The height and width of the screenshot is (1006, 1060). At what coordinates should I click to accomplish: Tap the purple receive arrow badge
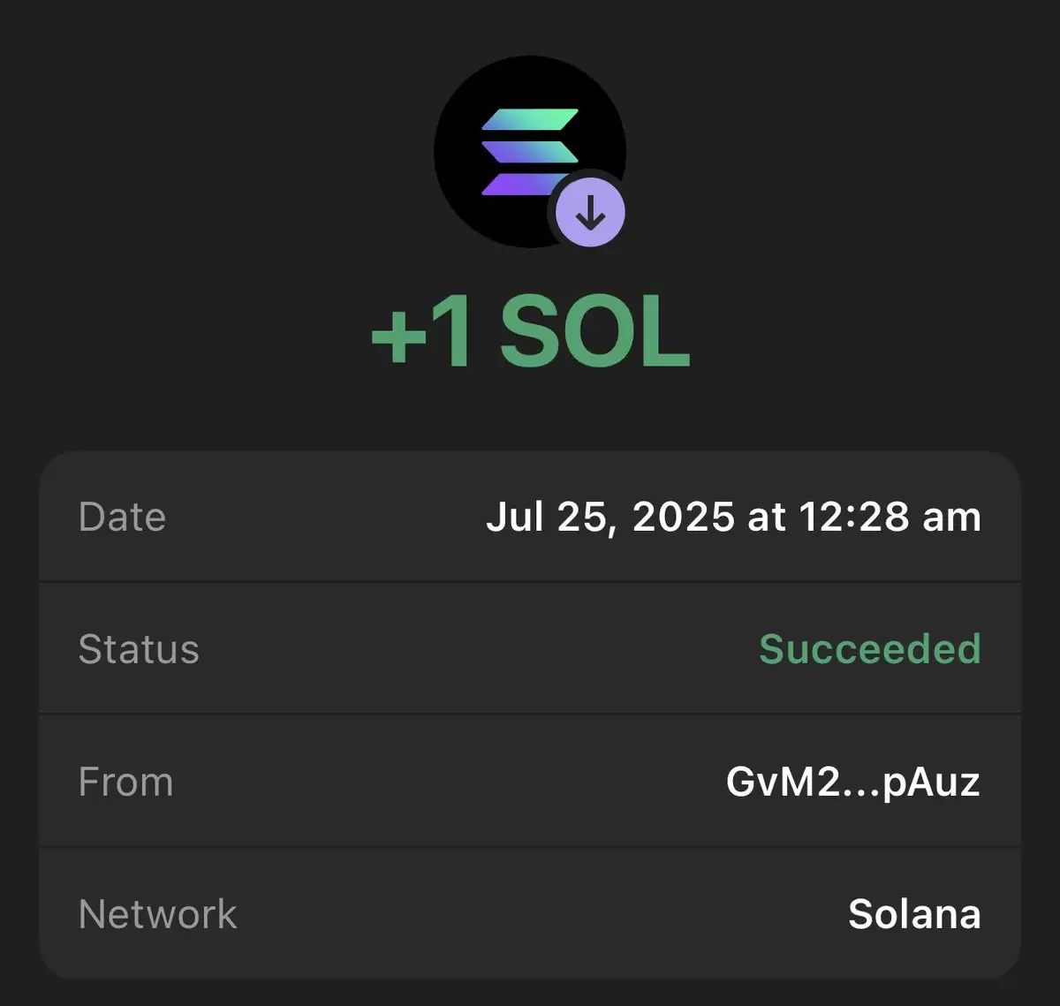click(590, 215)
